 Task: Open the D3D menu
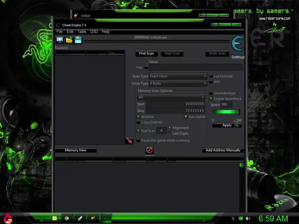(x=94, y=32)
